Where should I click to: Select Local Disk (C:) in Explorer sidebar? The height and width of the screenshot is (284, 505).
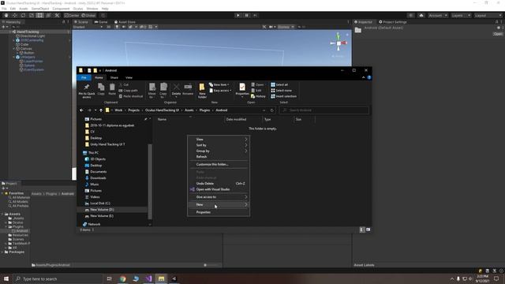click(97, 204)
